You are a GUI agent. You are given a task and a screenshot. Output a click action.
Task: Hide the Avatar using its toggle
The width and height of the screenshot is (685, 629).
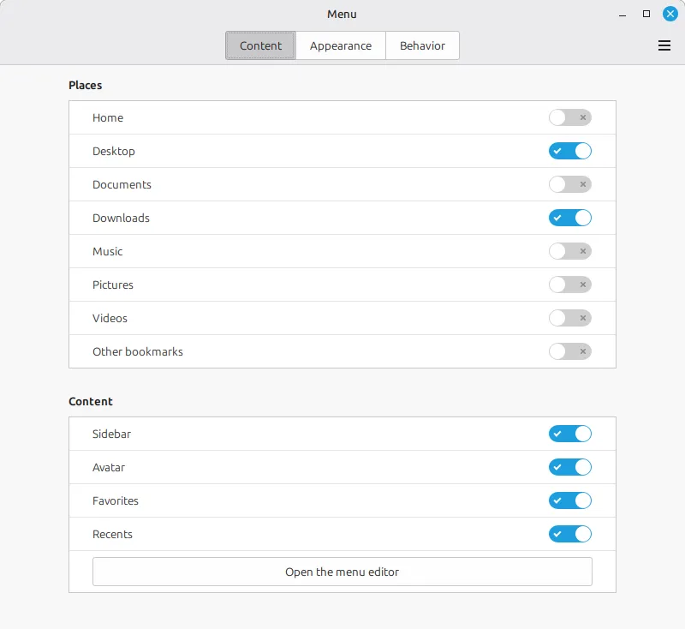(x=570, y=468)
